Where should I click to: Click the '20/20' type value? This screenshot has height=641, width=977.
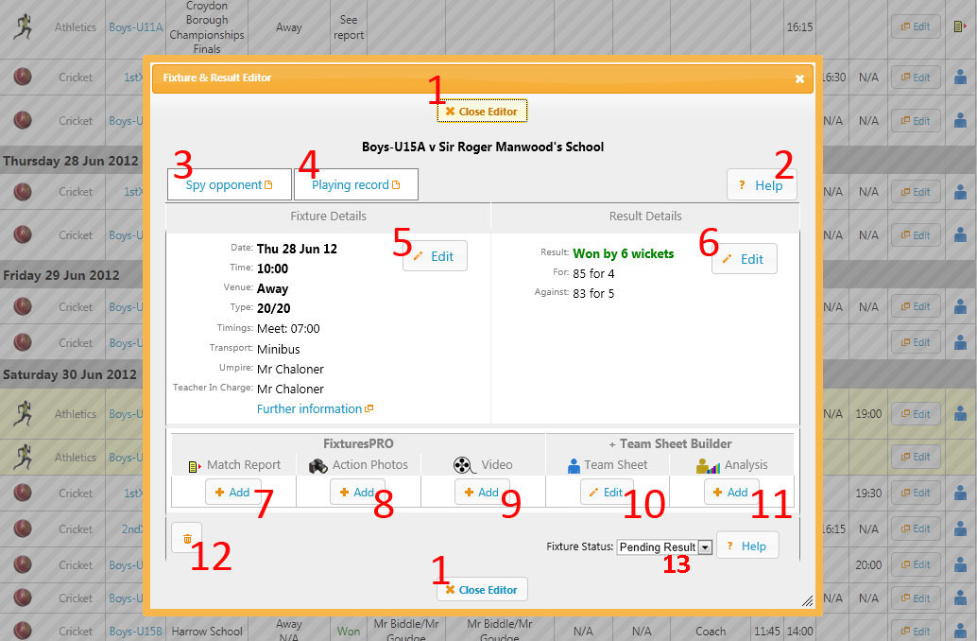tap(273, 308)
